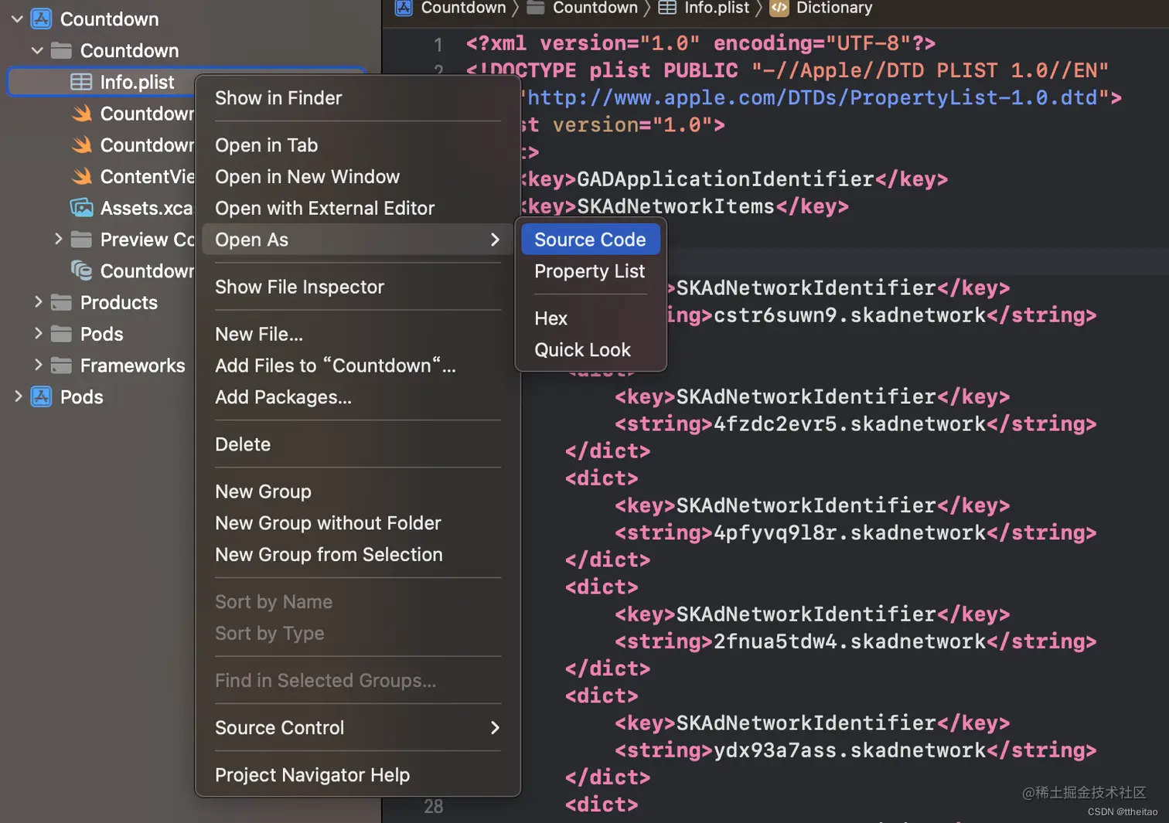This screenshot has height=823, width=1169.
Task: Click the Info.plist table file icon
Action: pos(81,82)
